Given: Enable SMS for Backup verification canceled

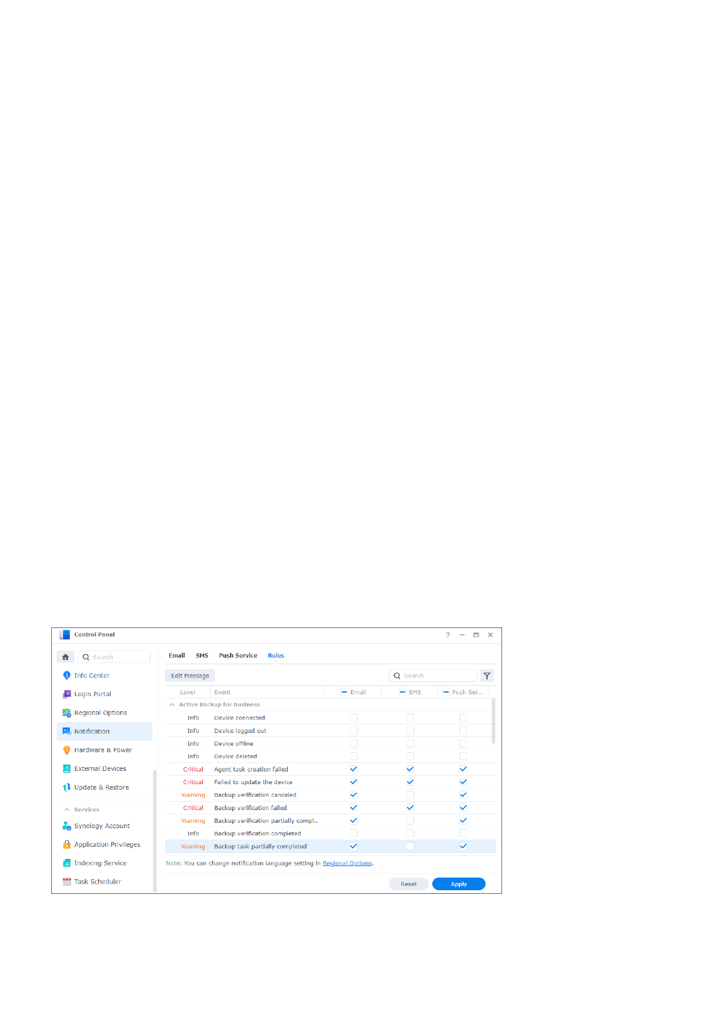Looking at the screenshot, I should pos(410,795).
